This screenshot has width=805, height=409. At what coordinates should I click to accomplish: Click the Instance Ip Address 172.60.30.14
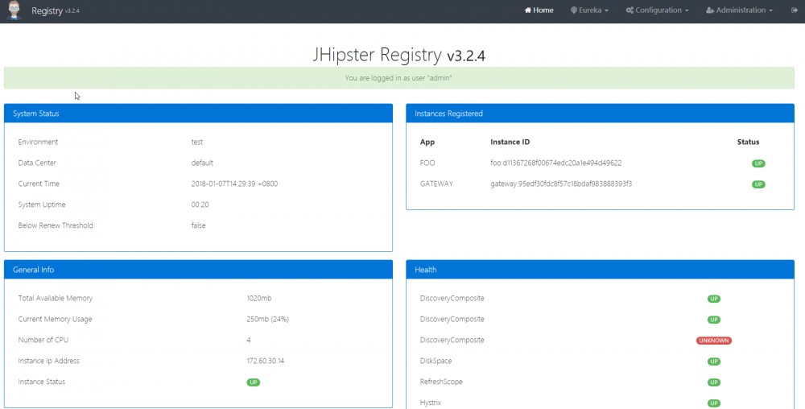point(266,361)
